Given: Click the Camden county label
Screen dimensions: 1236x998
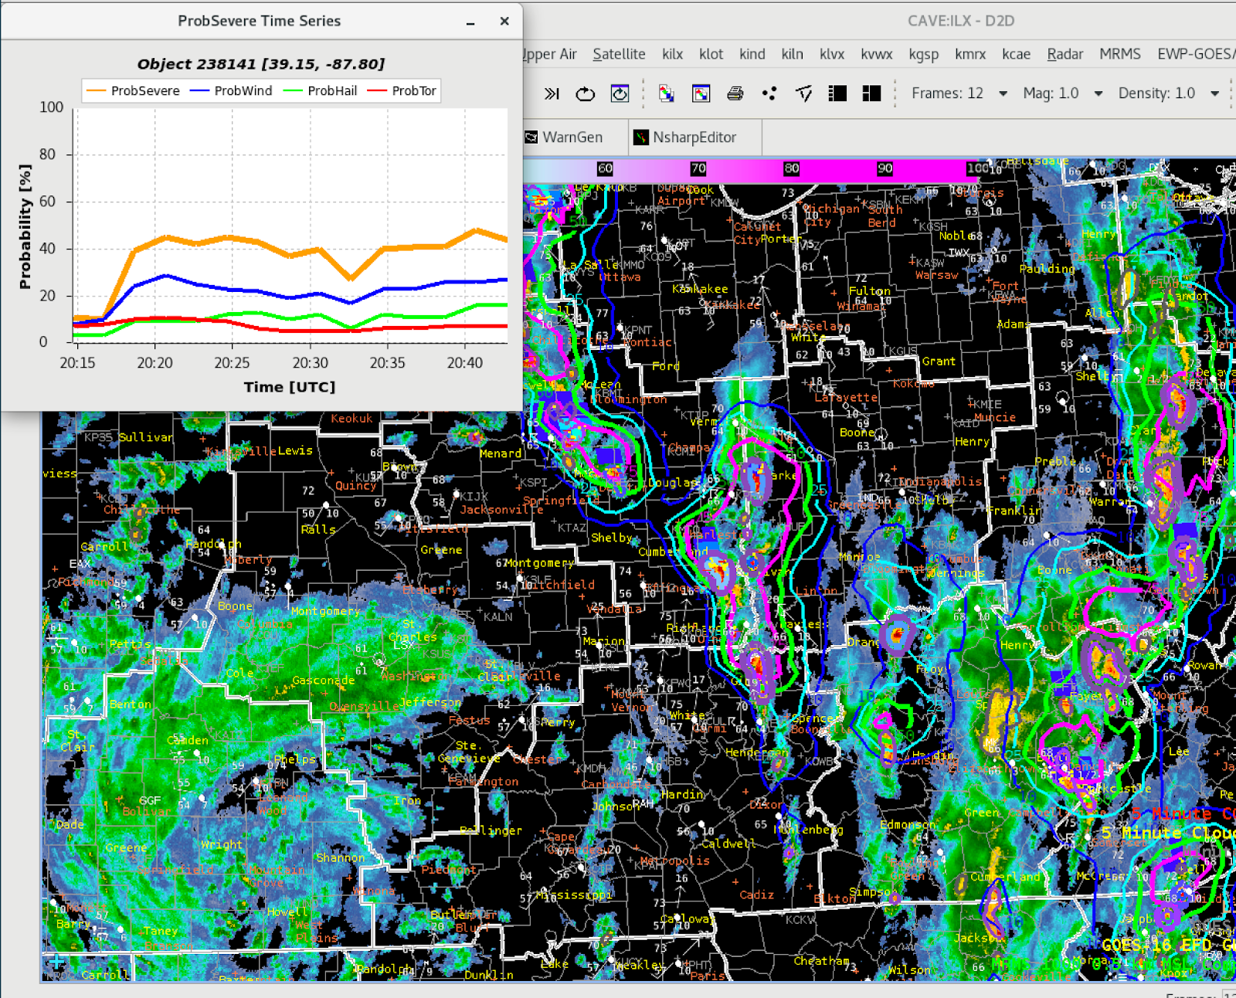Looking at the screenshot, I should pos(188,740).
